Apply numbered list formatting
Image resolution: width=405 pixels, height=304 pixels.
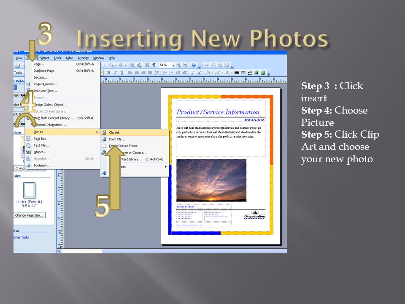(165, 73)
